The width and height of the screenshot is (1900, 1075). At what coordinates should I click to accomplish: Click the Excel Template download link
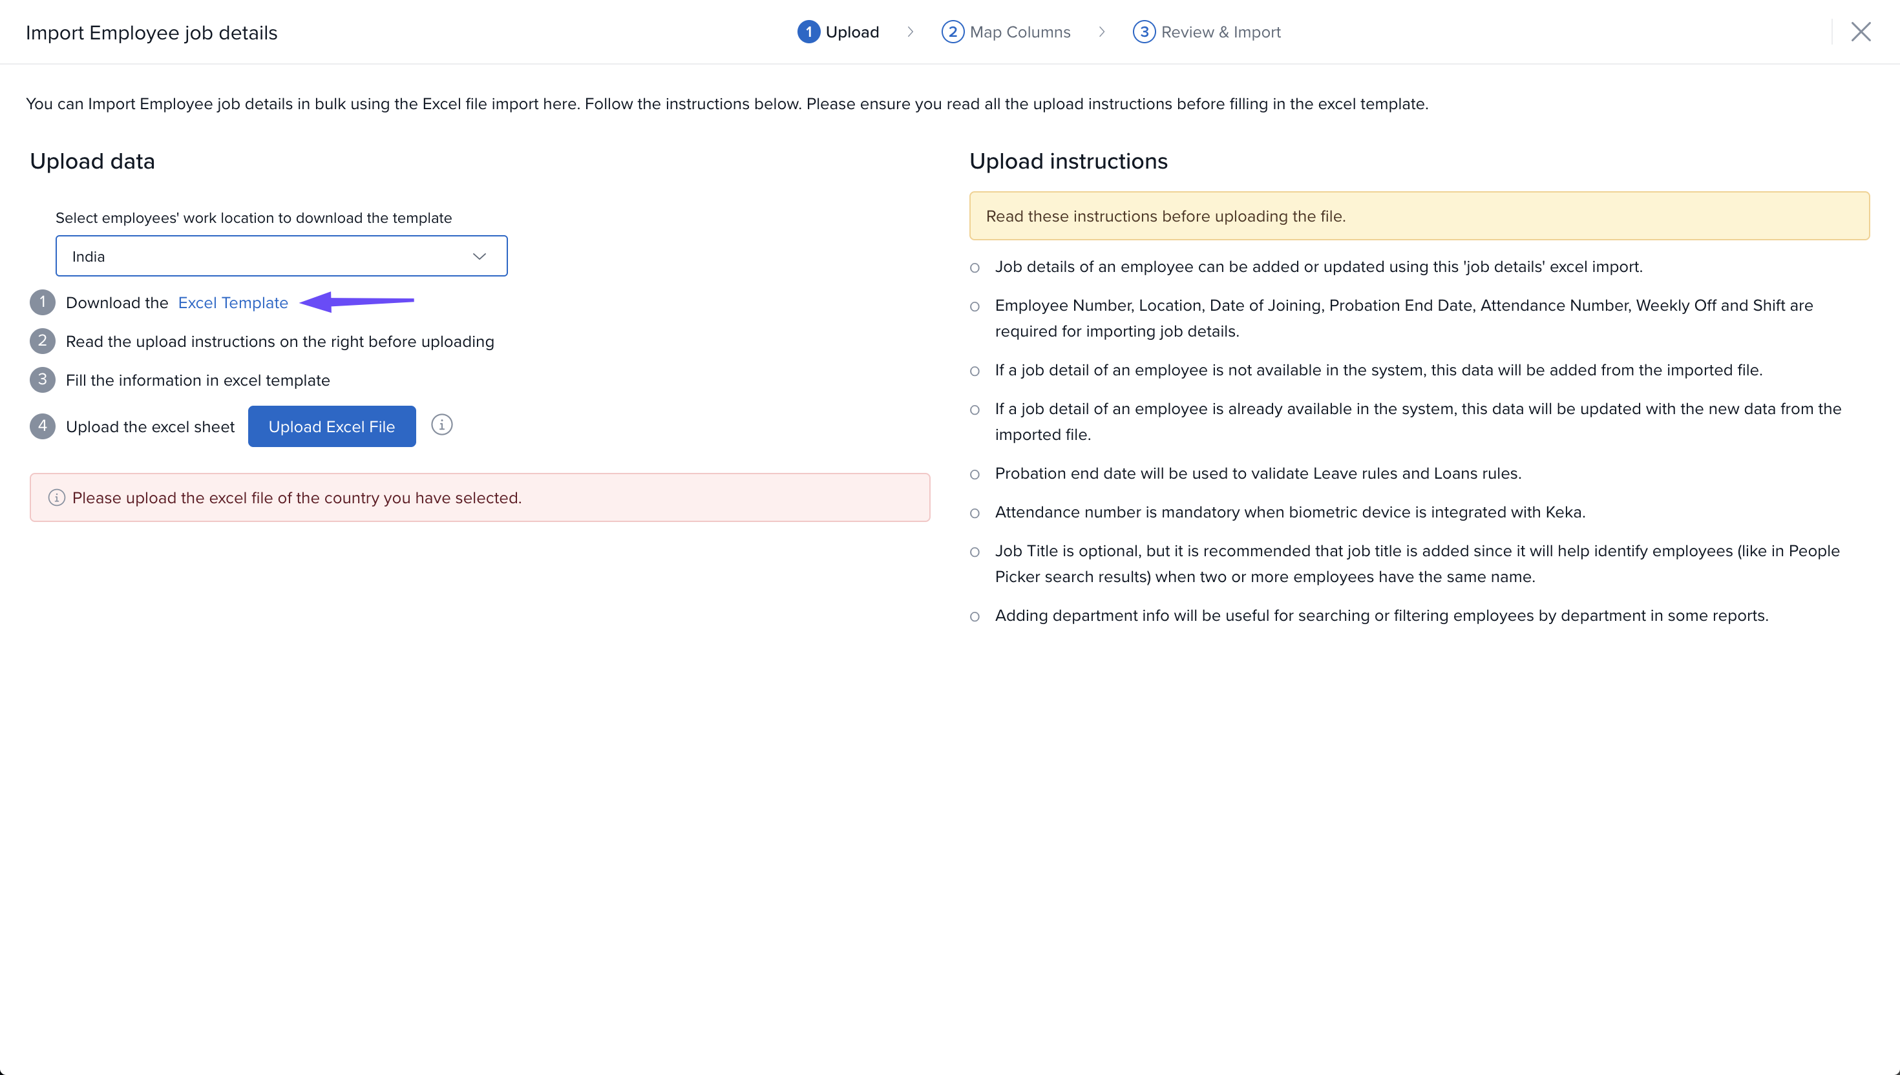(233, 303)
